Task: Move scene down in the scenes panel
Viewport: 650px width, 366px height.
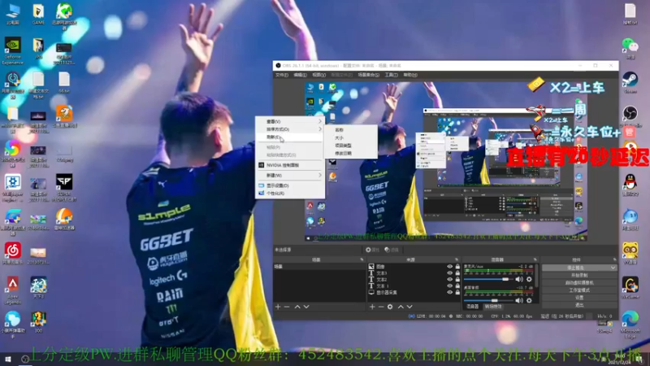Action: click(x=306, y=307)
